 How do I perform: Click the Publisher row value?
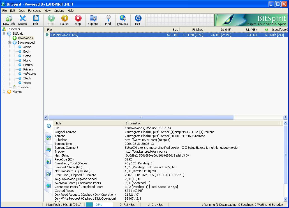point(147,140)
